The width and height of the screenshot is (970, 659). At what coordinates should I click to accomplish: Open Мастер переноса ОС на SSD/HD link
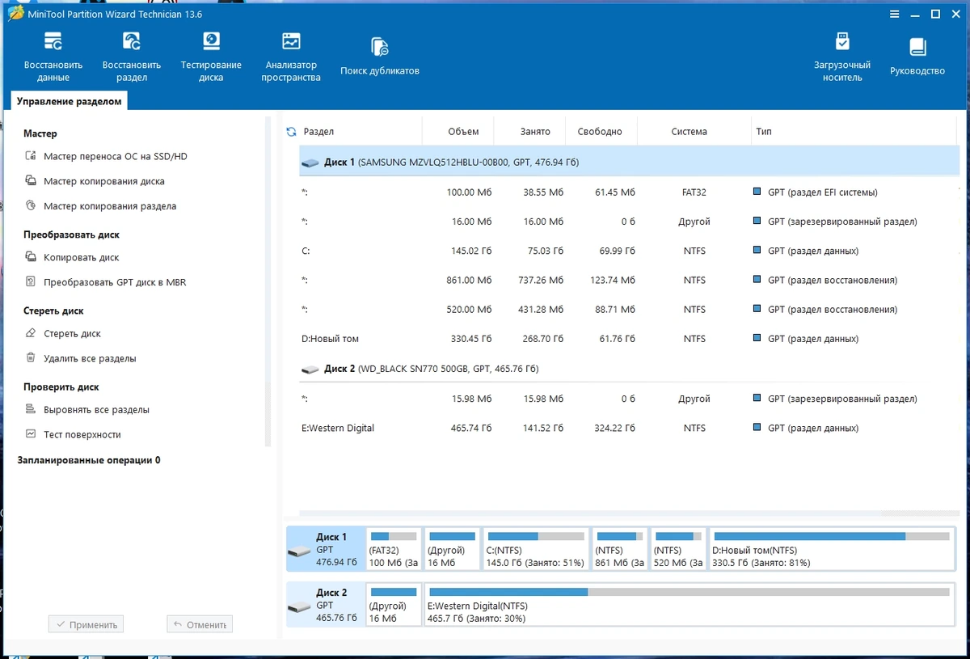click(116, 156)
